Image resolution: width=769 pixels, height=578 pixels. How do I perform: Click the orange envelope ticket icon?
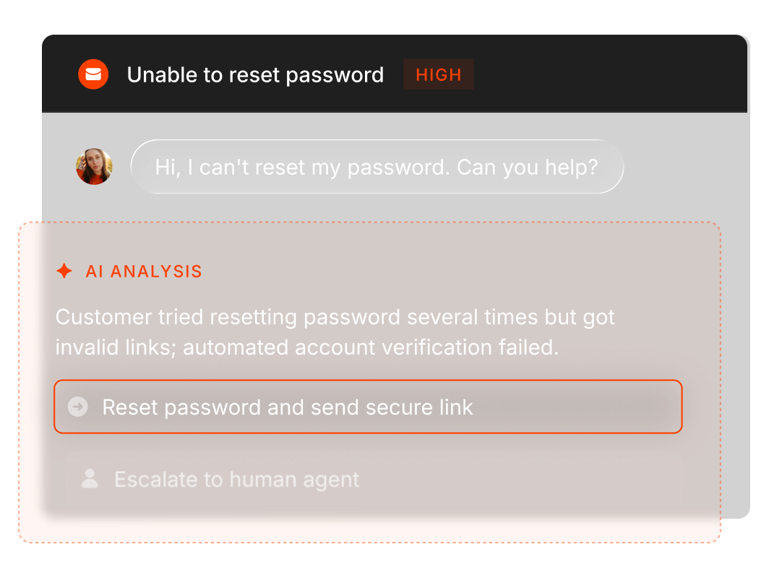(93, 74)
